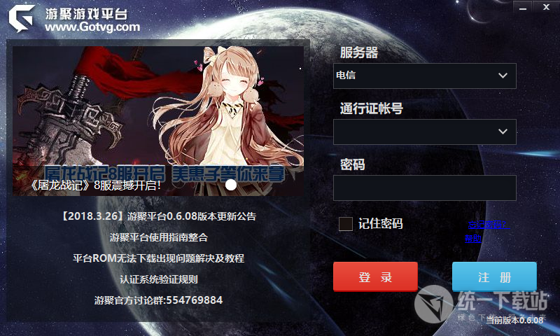The image size is (560, 336).
Task: Focus the 密码 input field
Action: (x=425, y=188)
